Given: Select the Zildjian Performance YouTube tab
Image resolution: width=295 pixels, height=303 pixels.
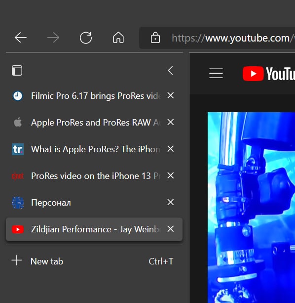Looking at the screenshot, I should [x=94, y=229].
